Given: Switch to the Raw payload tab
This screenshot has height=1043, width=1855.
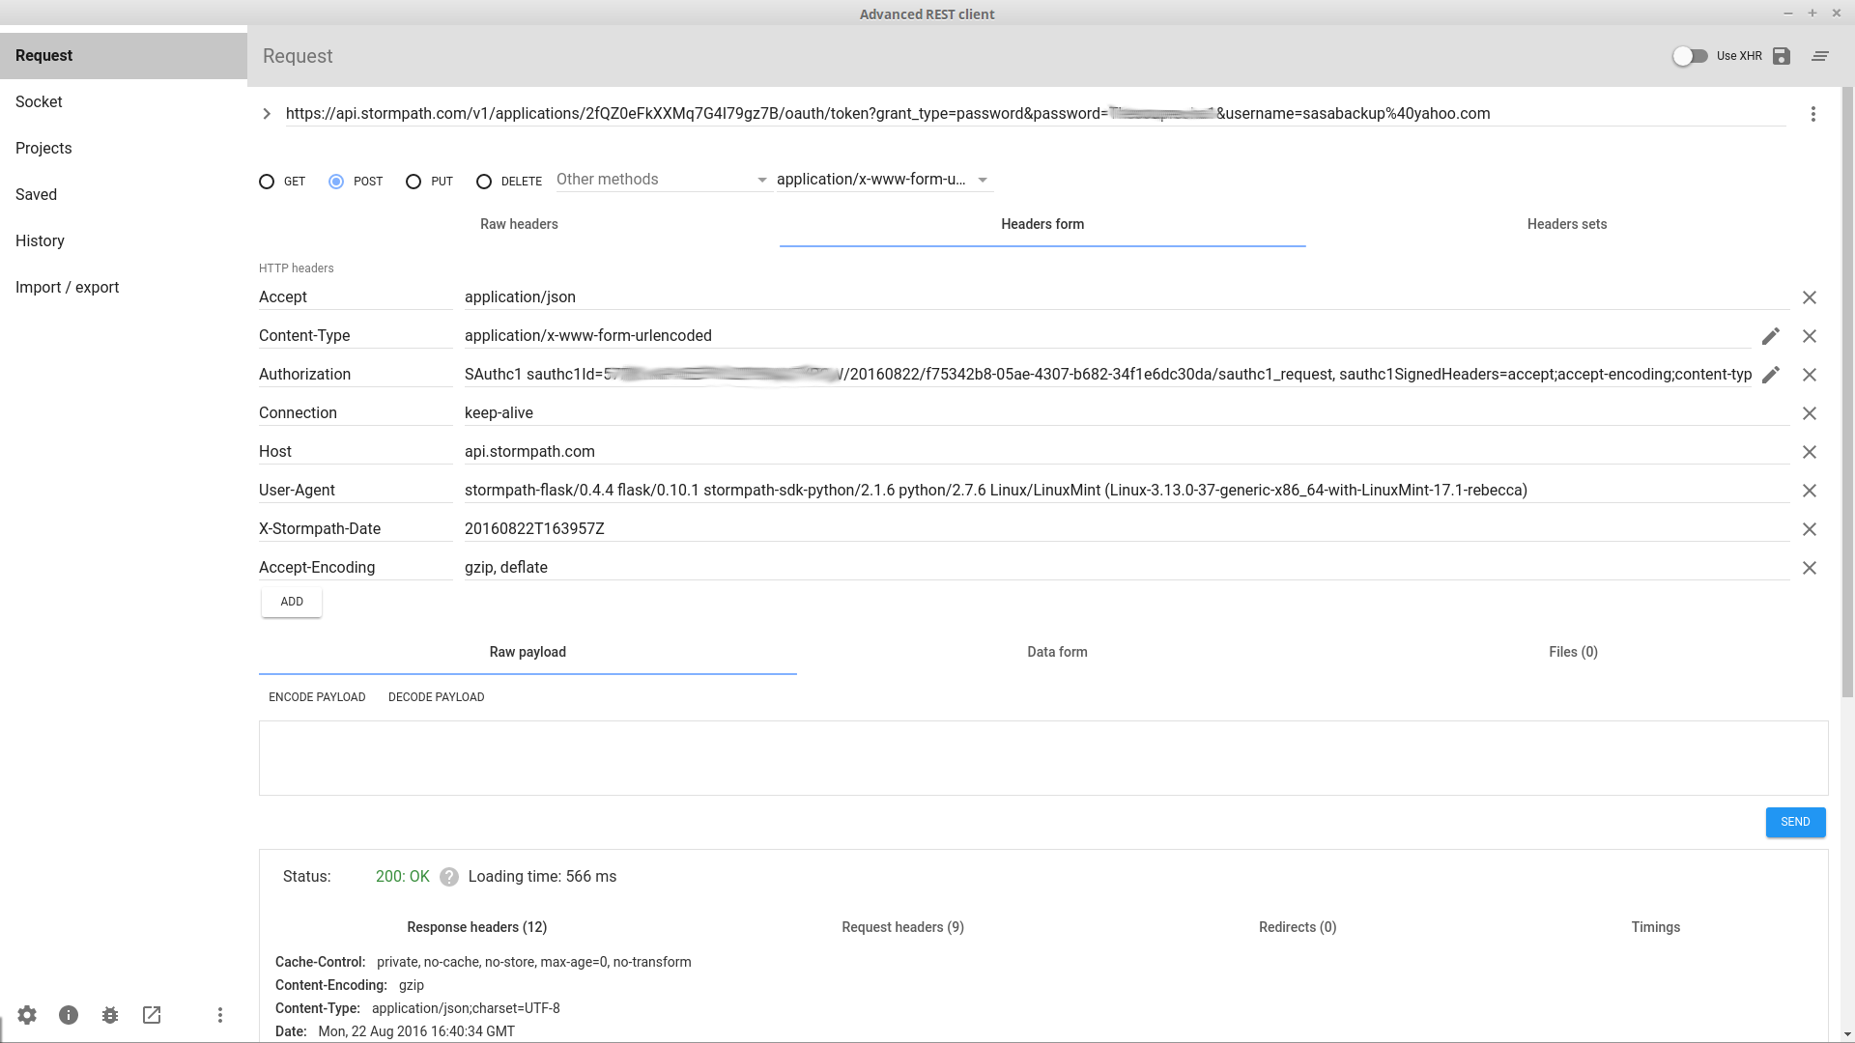Looking at the screenshot, I should pyautogui.click(x=528, y=652).
